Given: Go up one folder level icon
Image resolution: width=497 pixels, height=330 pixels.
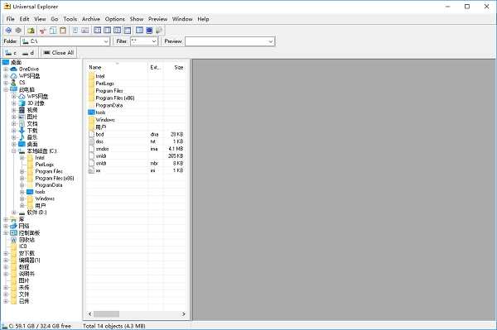Looking at the screenshot, I should [31, 31].
